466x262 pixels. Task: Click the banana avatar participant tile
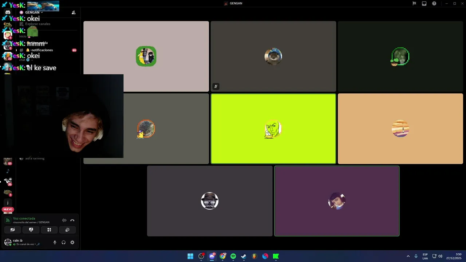146,56
